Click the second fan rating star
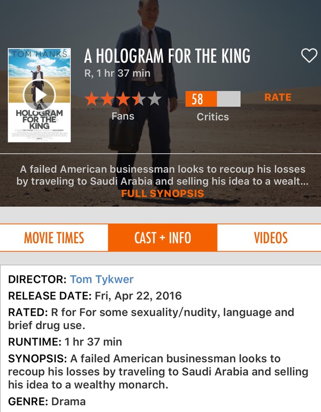Image resolution: width=321 pixels, height=412 pixels. 108,99
